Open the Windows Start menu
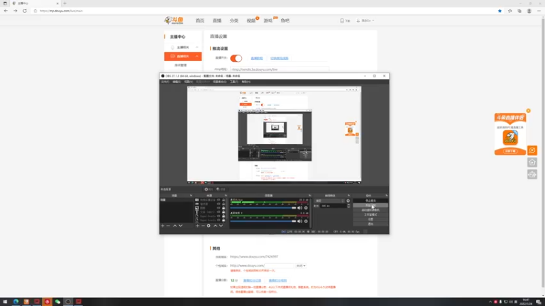The image size is (545, 306). tap(5, 302)
